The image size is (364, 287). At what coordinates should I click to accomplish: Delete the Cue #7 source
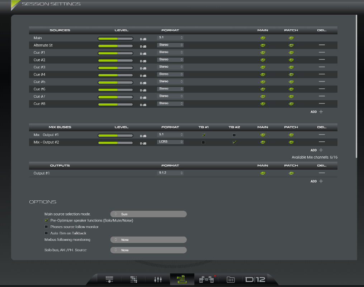(322, 96)
